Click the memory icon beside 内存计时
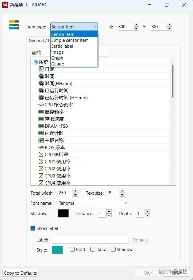Viewport: 193px width, 280px height. (41, 133)
